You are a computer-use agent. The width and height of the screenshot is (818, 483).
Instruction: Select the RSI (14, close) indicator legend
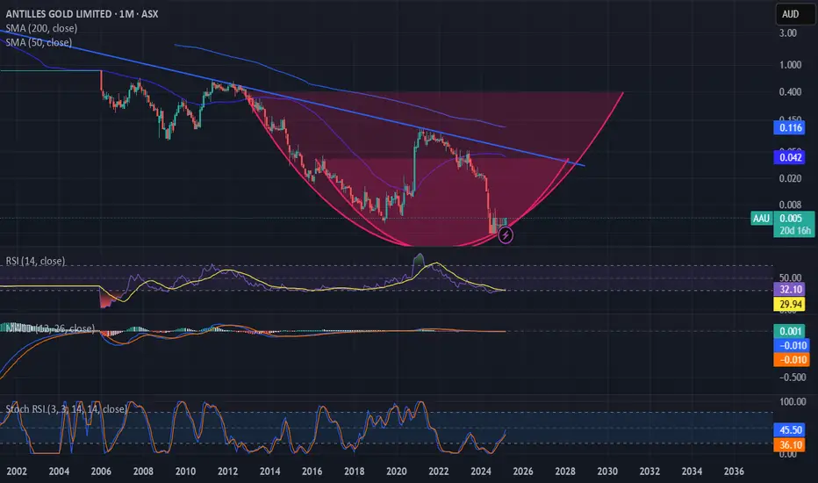tap(35, 261)
